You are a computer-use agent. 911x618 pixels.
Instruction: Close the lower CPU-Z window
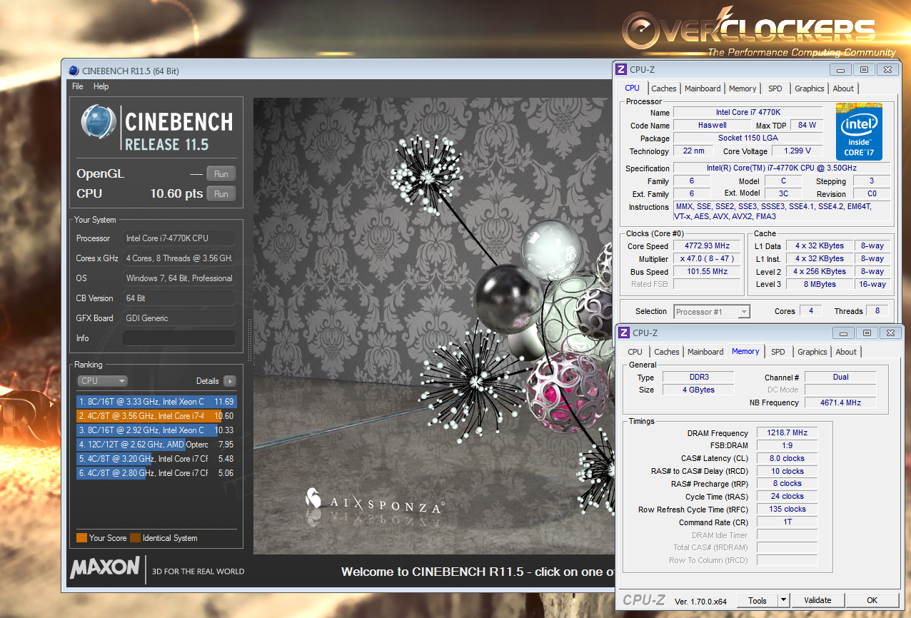pyautogui.click(x=890, y=333)
